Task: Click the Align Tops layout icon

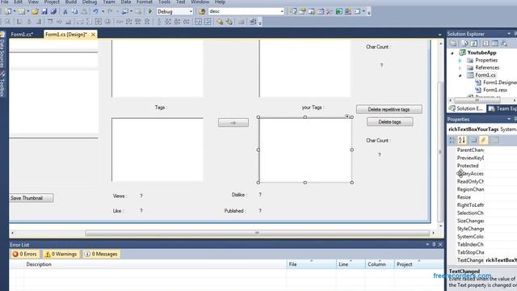Action: coord(50,22)
